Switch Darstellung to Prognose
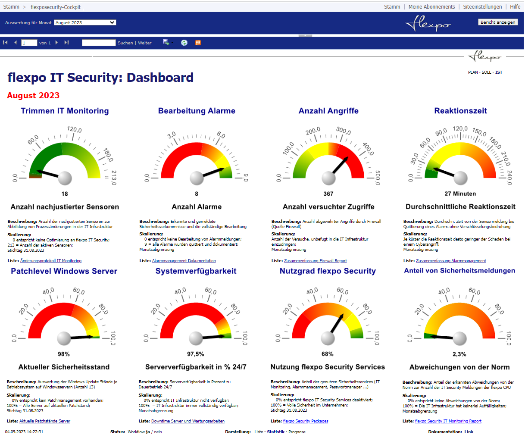The height and width of the screenshot is (438, 525). (x=297, y=432)
